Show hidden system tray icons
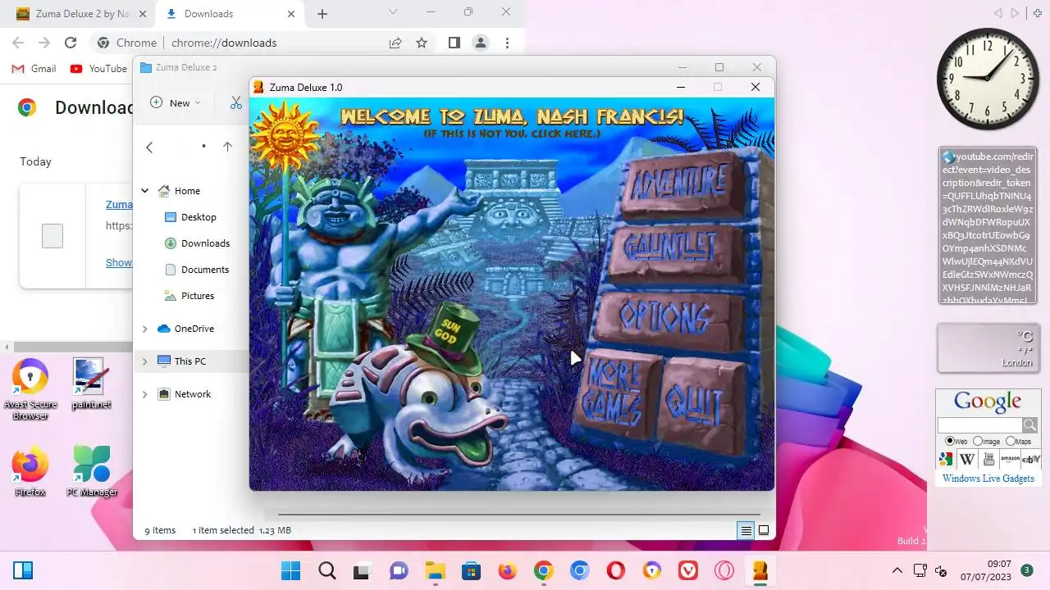1050x590 pixels. pos(897,570)
